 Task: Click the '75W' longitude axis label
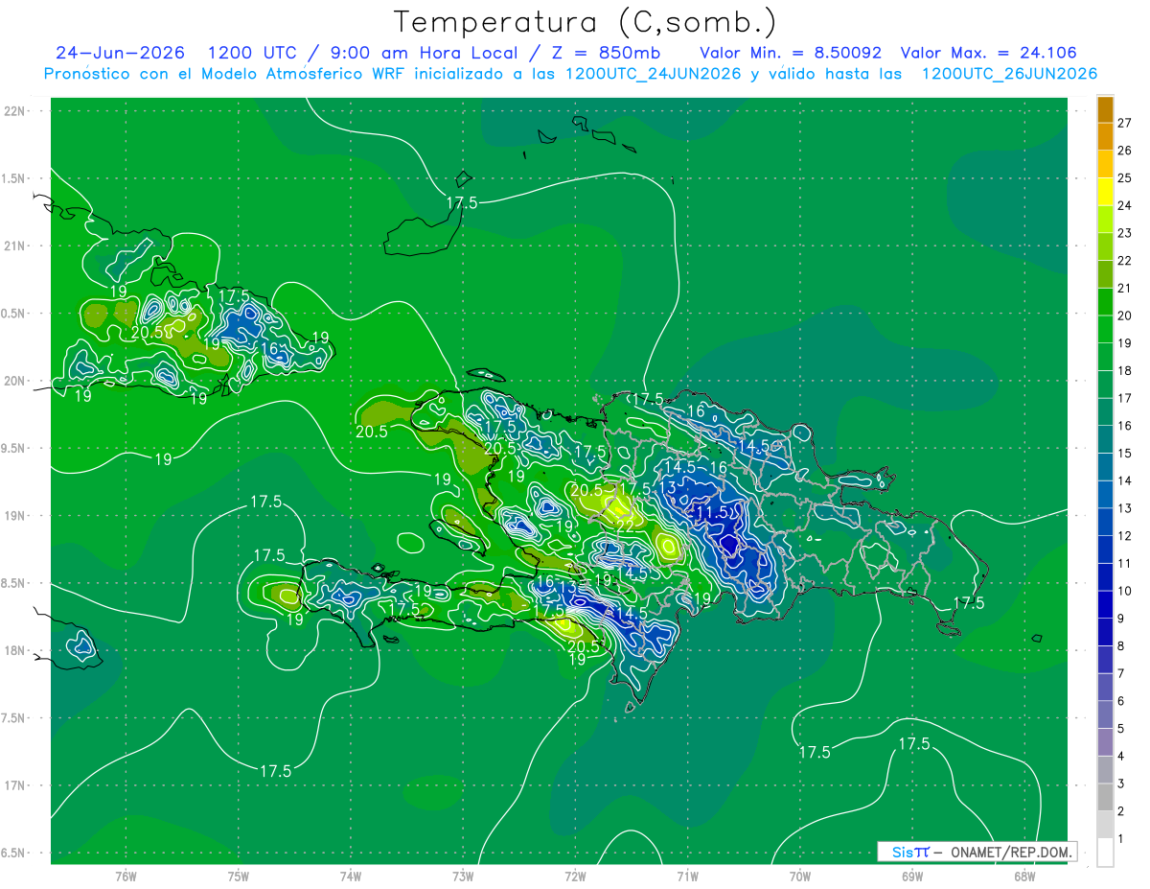pyautogui.click(x=239, y=877)
